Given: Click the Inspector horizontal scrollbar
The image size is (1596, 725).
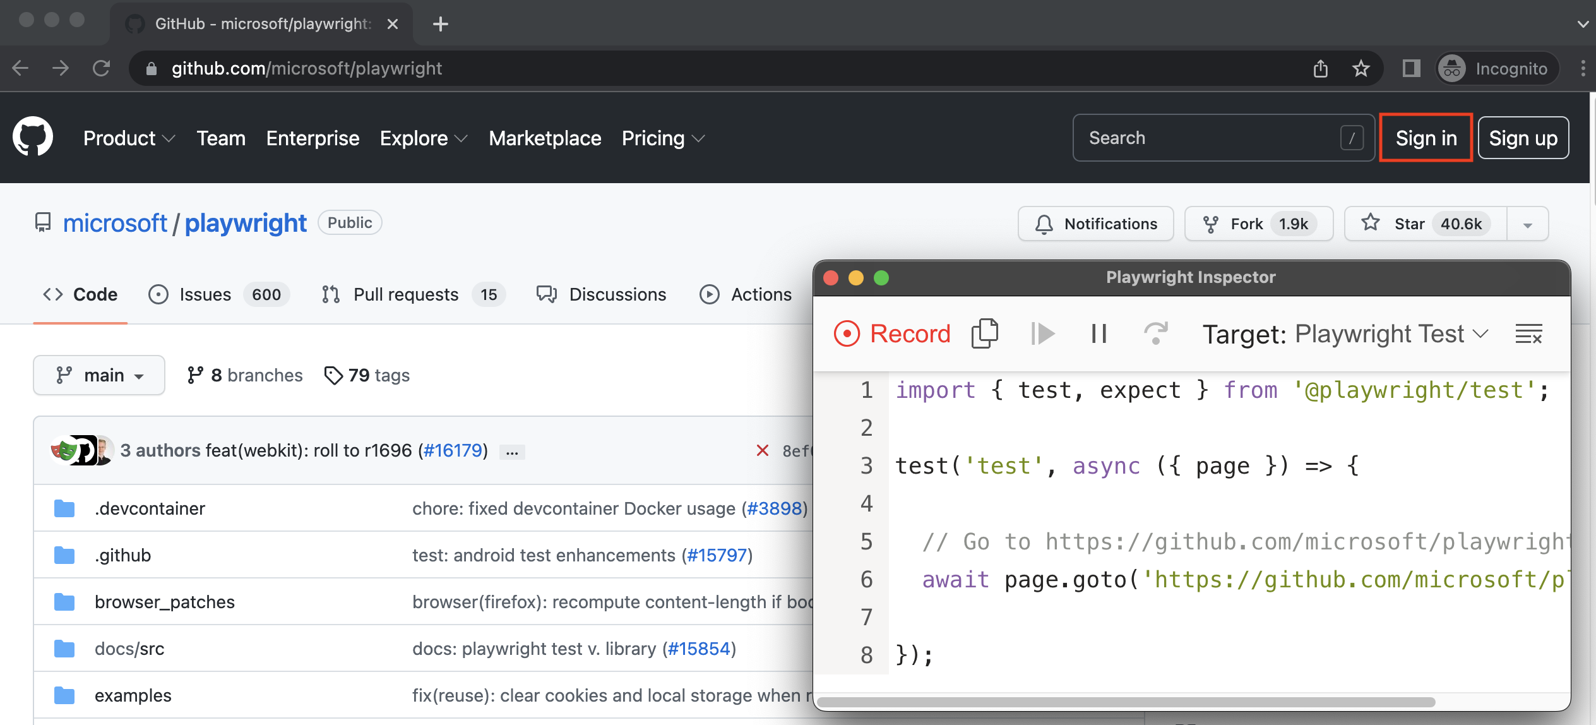Looking at the screenshot, I should pos(1126,702).
